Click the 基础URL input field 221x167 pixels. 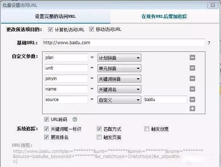pos(124,43)
